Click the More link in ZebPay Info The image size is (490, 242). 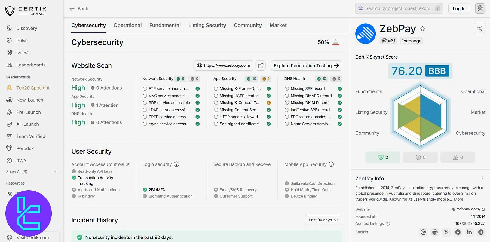point(458,199)
